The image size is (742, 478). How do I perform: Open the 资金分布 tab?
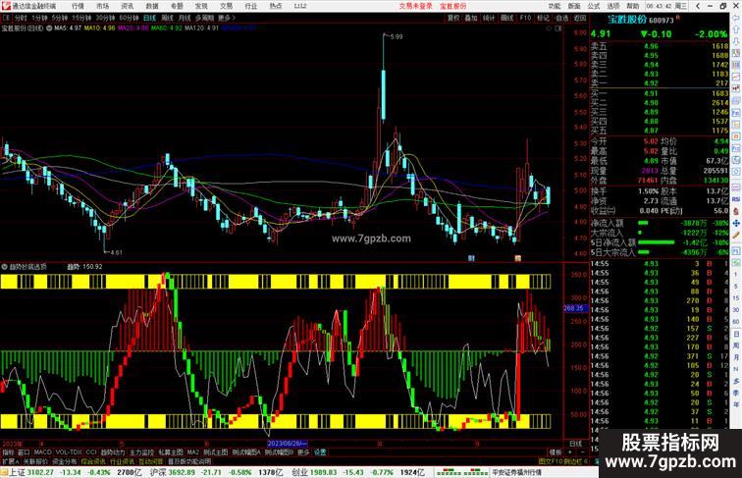65,461
